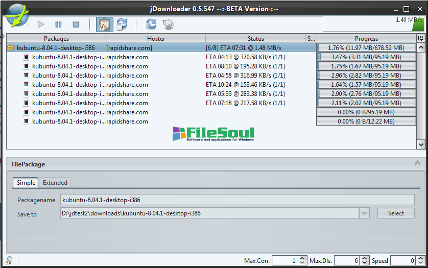Sort by the Packages column header
This screenshot has width=428, height=268.
[x=56, y=38]
